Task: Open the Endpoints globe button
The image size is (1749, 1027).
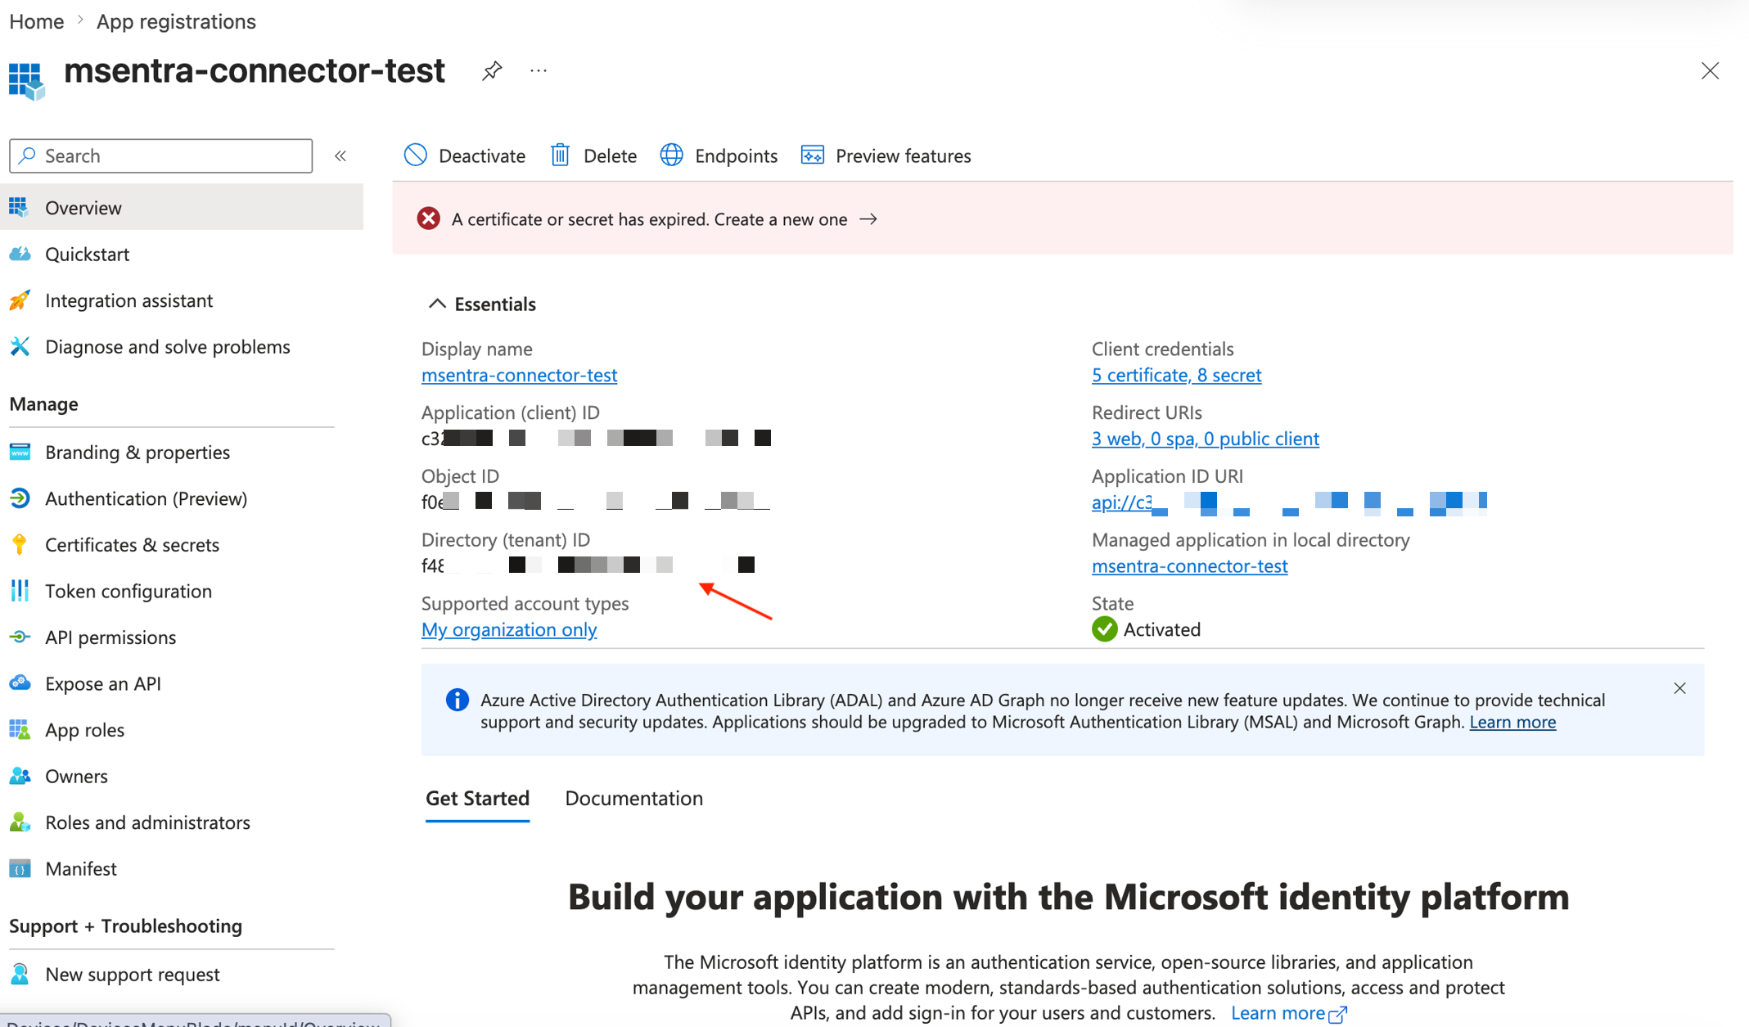Action: pyautogui.click(x=719, y=155)
